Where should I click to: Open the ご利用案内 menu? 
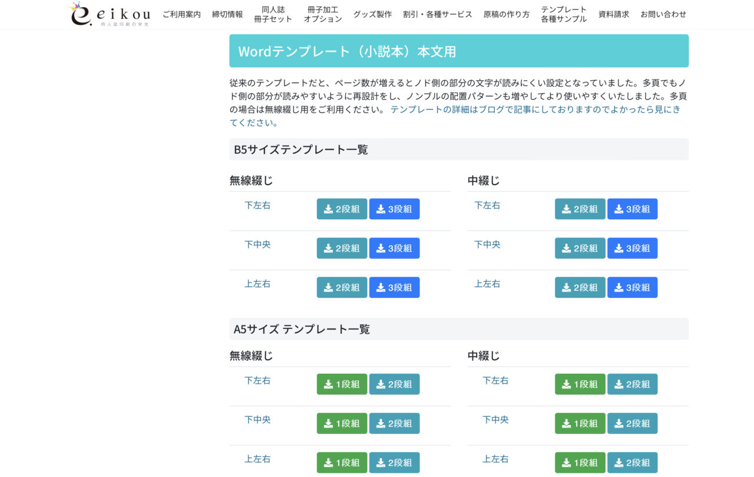[x=181, y=14]
